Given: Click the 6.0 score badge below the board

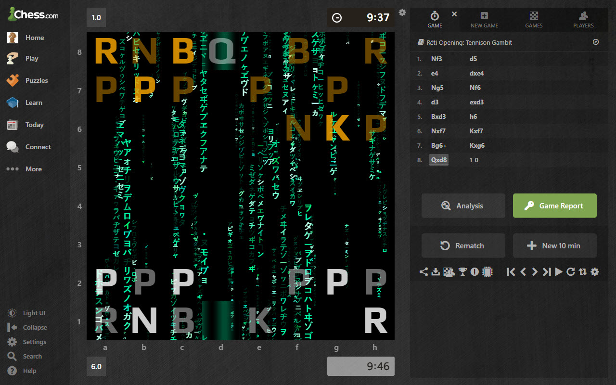Looking at the screenshot, I should click(x=96, y=366).
